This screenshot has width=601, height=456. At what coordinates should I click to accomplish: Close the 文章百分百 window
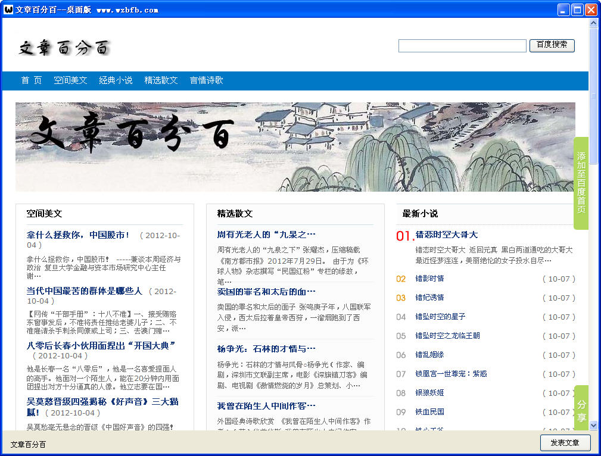coord(591,10)
